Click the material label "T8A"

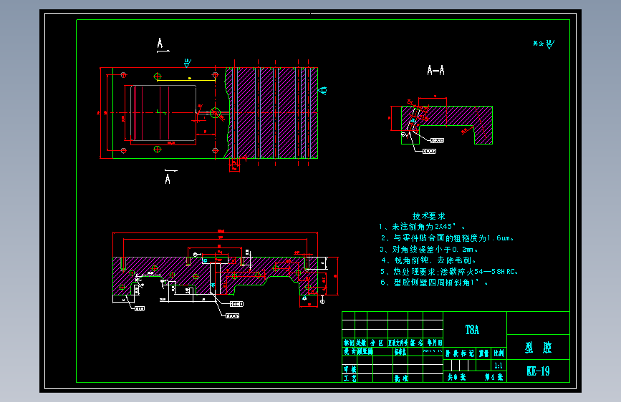pyautogui.click(x=472, y=330)
